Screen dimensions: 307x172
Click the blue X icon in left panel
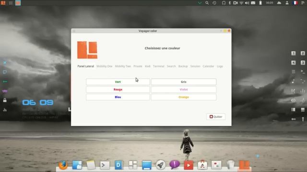[x=5, y=63]
